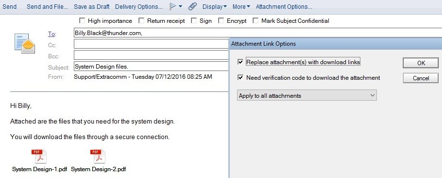The height and width of the screenshot is (178, 442).
Task: Expand the More dropdown menu
Action: (x=241, y=7)
